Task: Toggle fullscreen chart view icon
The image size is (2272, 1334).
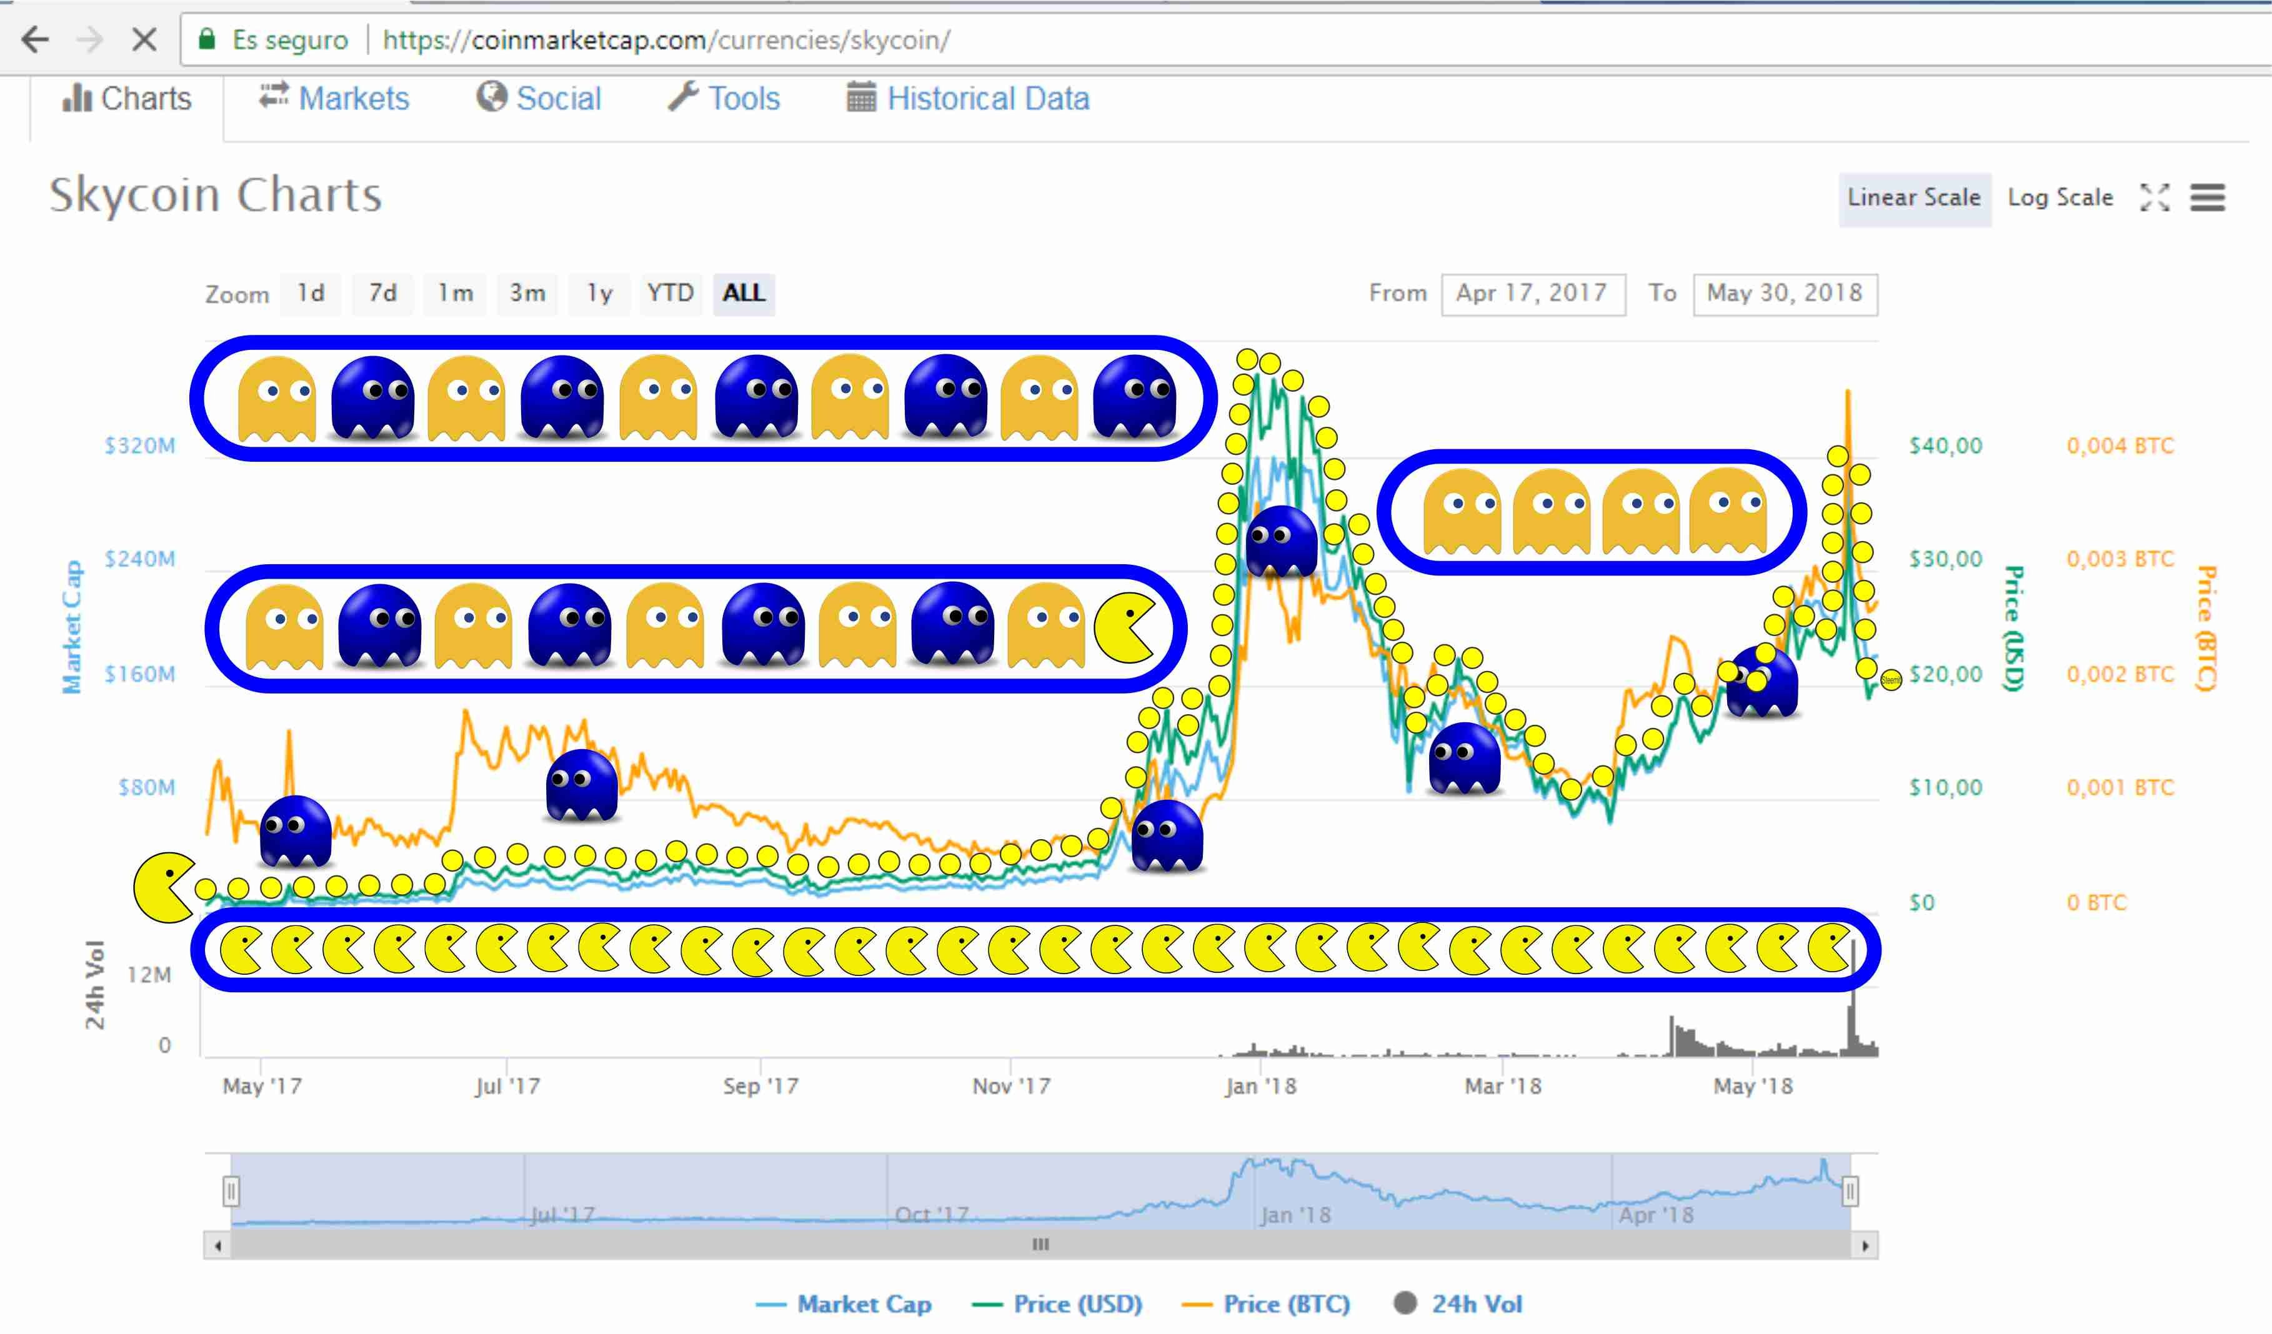Action: click(x=2155, y=197)
